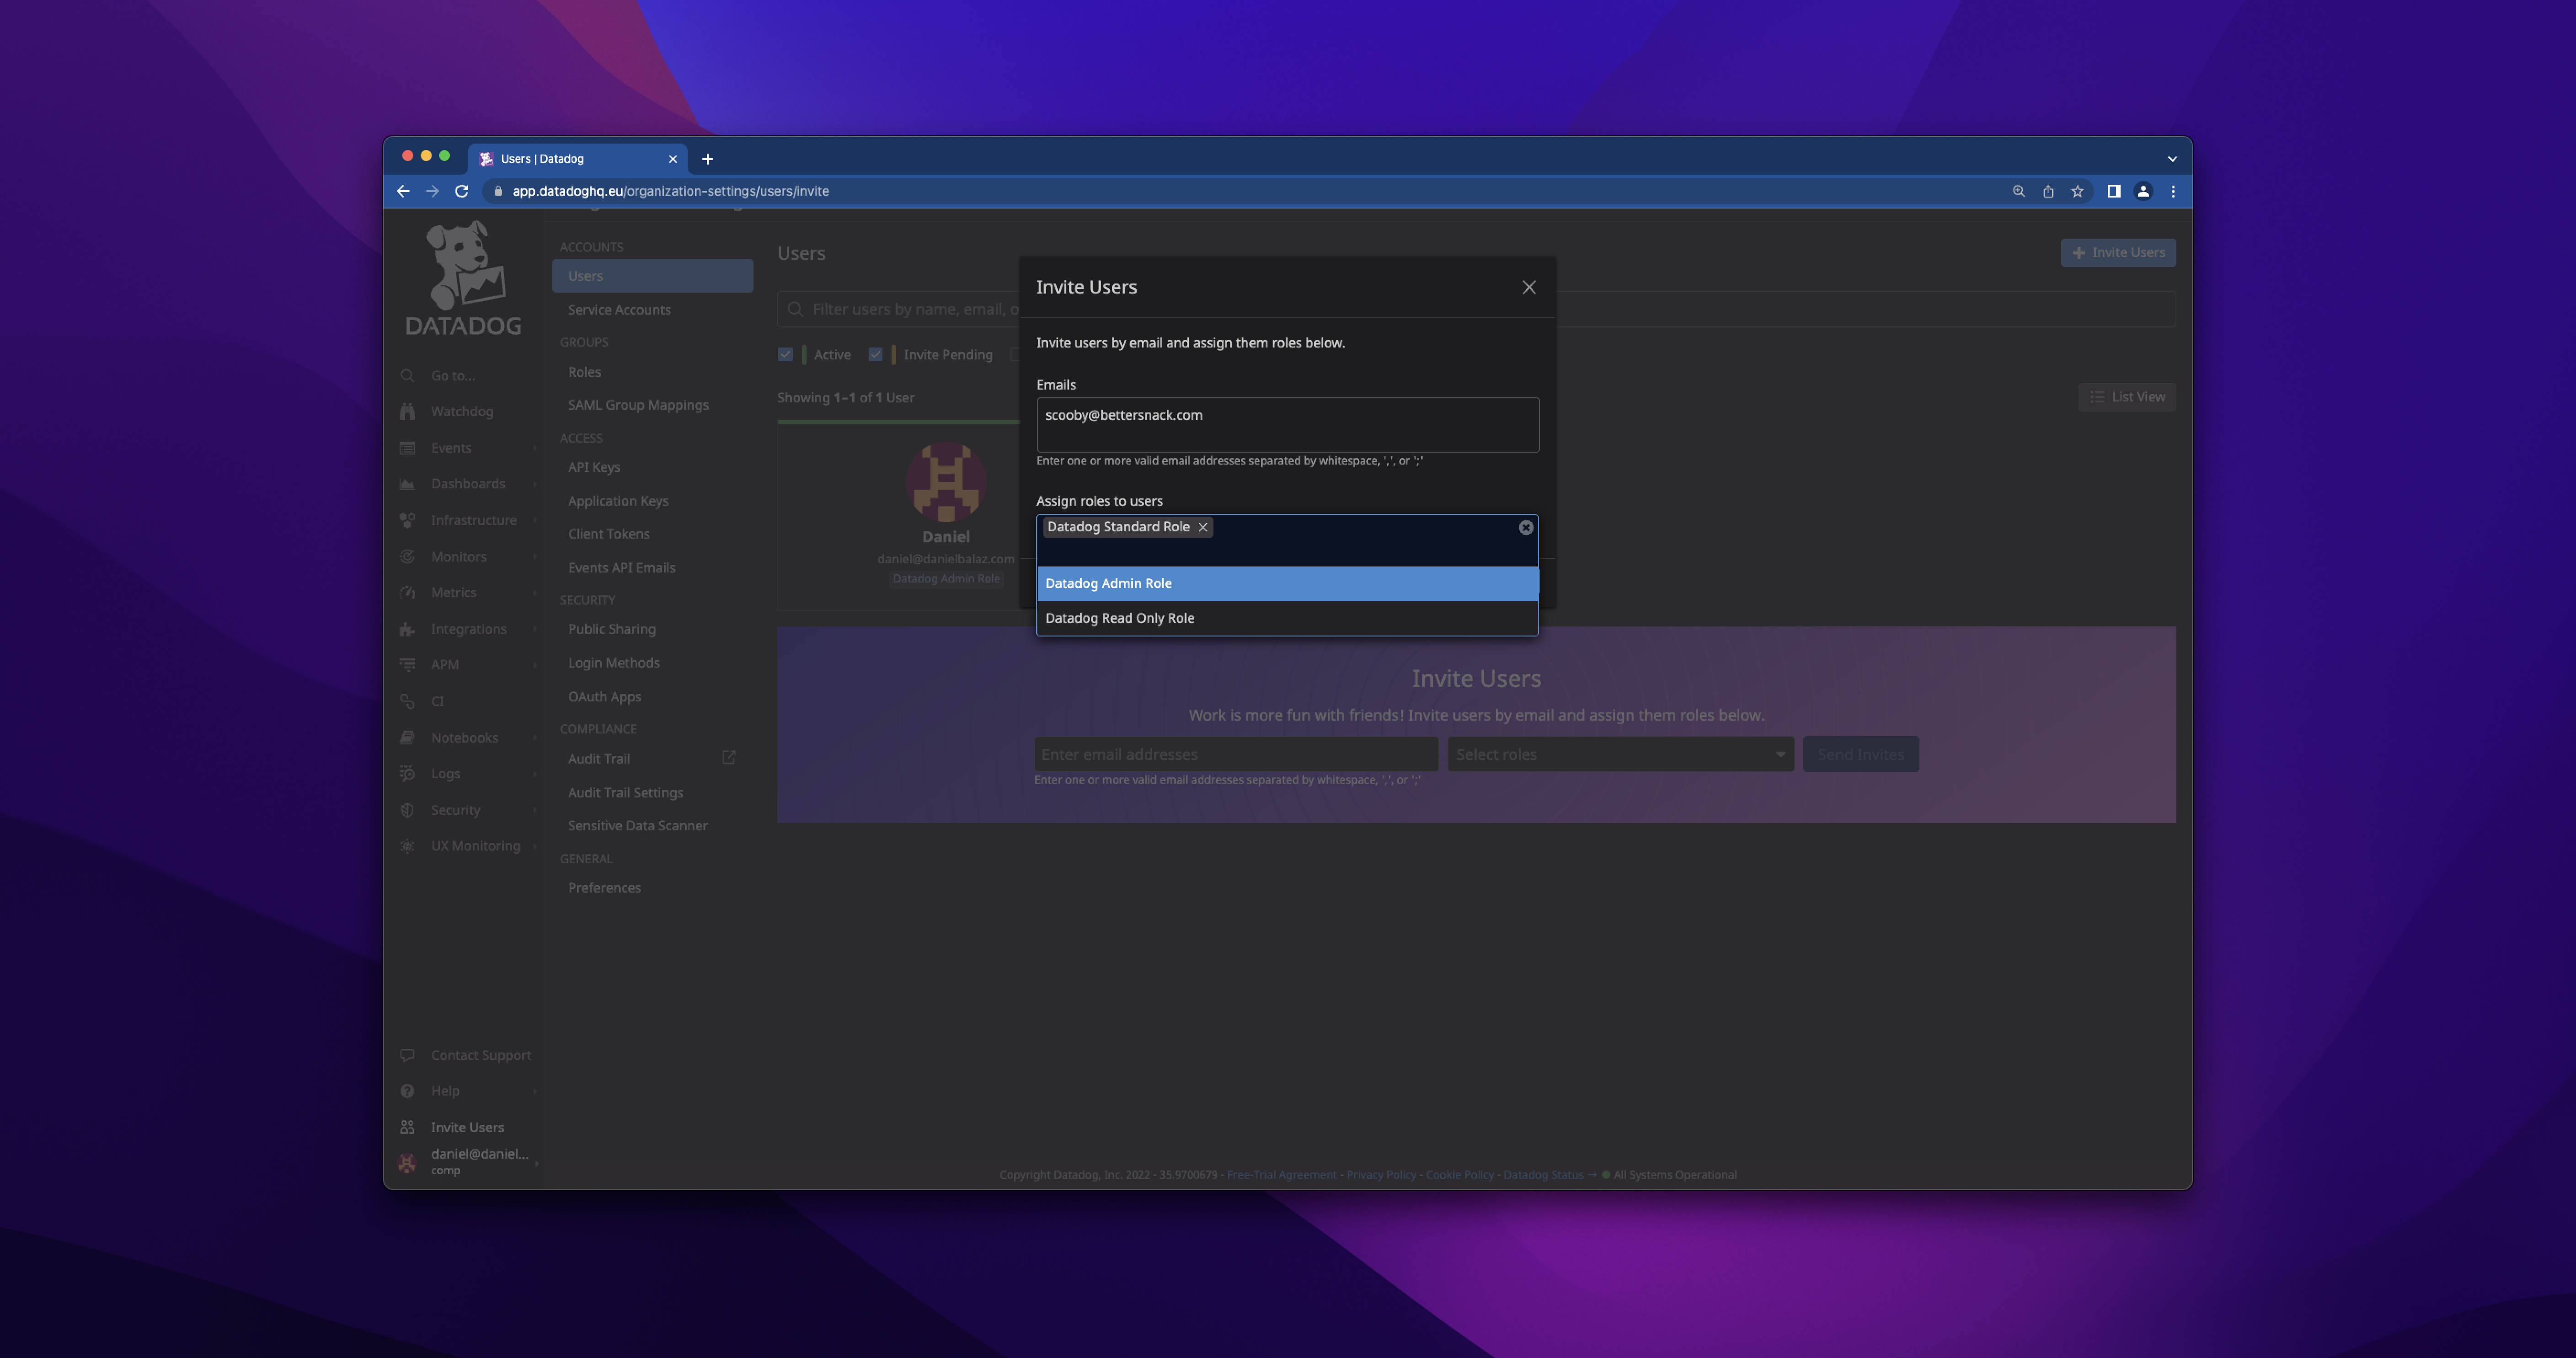Remove the Datadog Standard Role tag
The height and width of the screenshot is (1358, 2576).
(x=1203, y=527)
